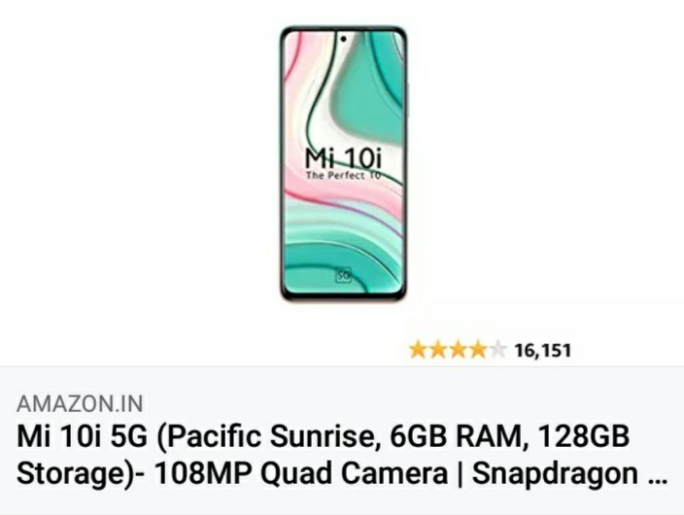Click the 5G badge on phone screen
684x515 pixels.
tap(343, 275)
